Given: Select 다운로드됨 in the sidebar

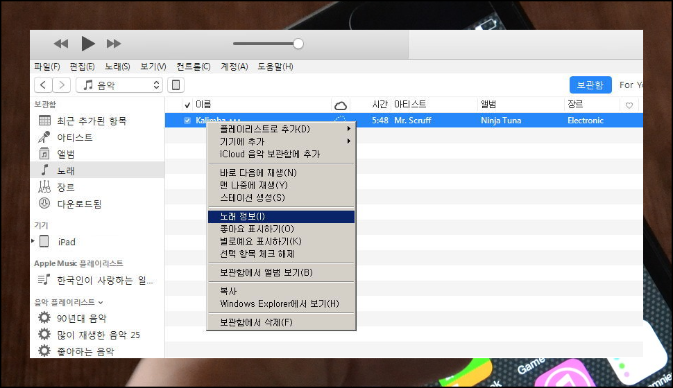Looking at the screenshot, I should [97, 204].
